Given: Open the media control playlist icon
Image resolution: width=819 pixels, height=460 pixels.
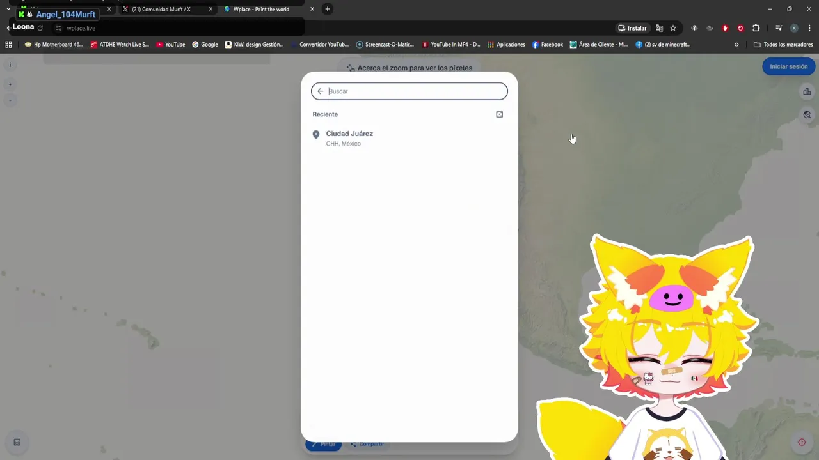Looking at the screenshot, I should 779,28.
